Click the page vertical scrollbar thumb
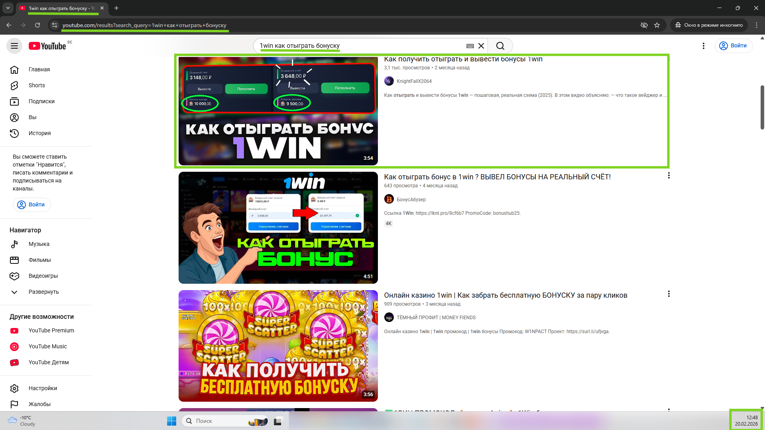The image size is (765, 430). click(762, 107)
